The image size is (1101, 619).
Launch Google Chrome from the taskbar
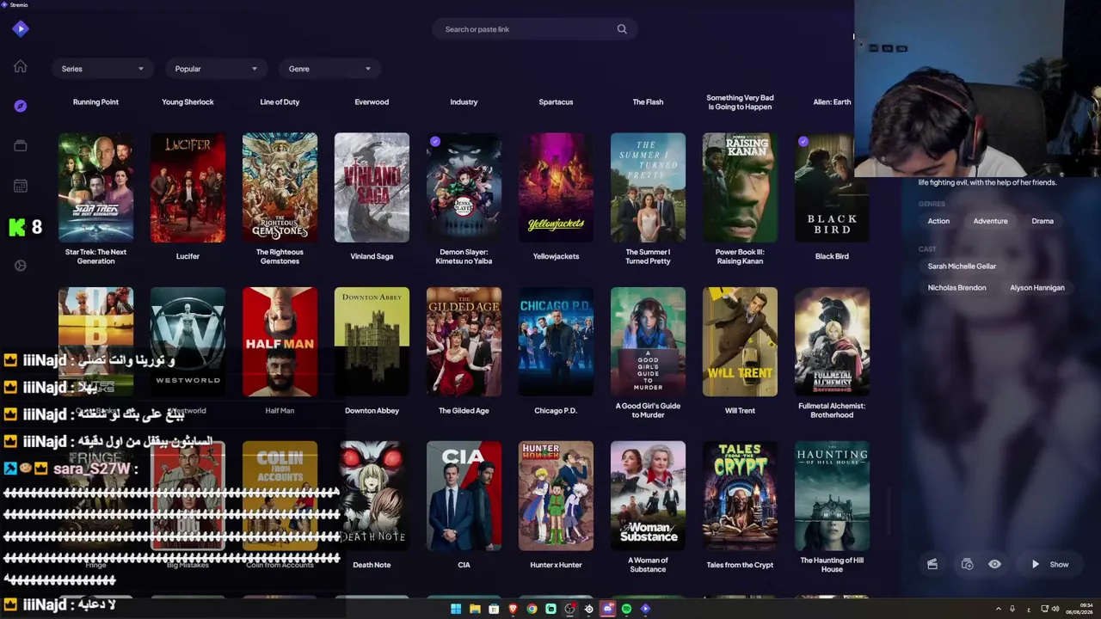[532, 609]
